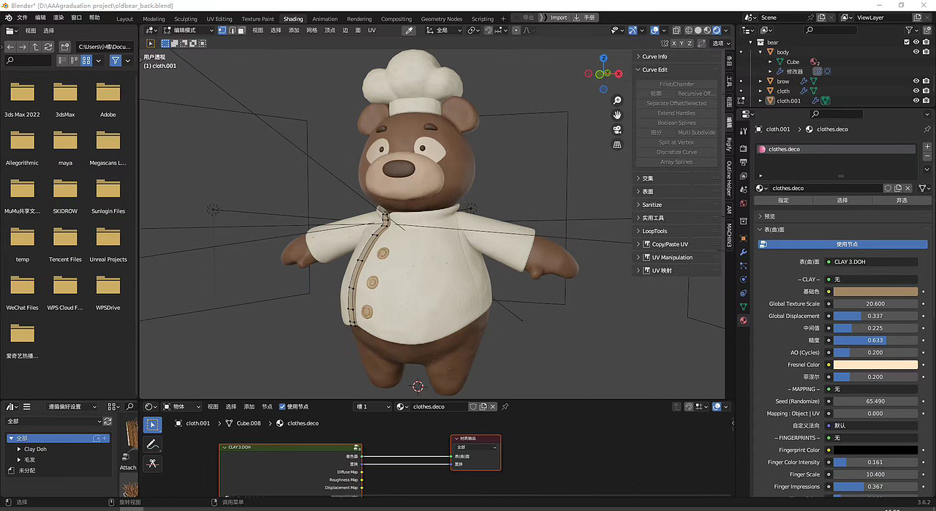The width and height of the screenshot is (936, 511).
Task: Expand the Curve Info panel
Action: click(654, 56)
